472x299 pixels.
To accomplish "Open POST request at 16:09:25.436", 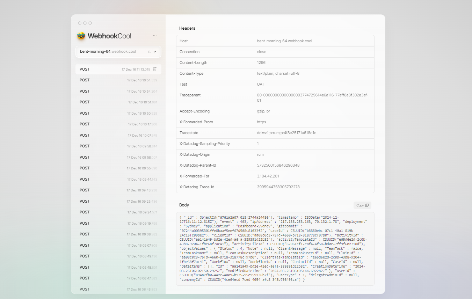I will pos(118,201).
